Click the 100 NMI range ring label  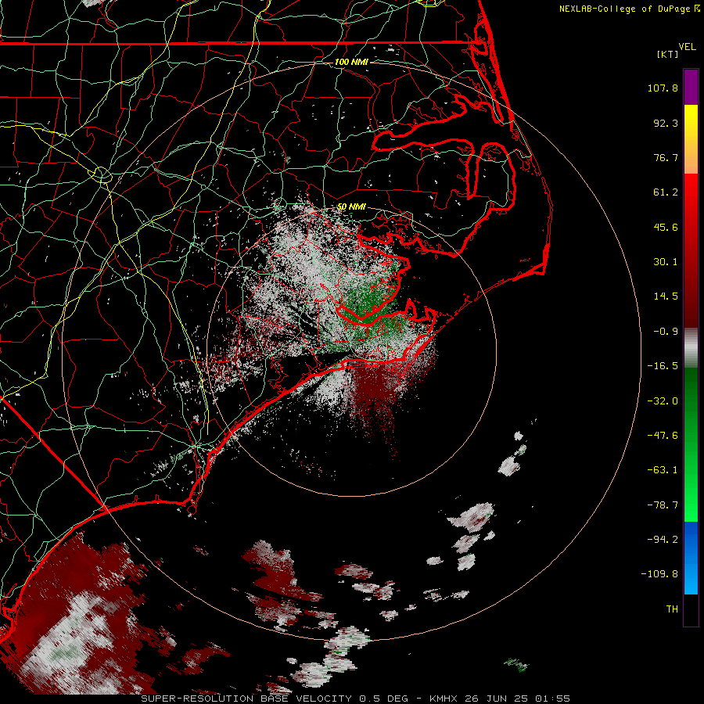[351, 62]
